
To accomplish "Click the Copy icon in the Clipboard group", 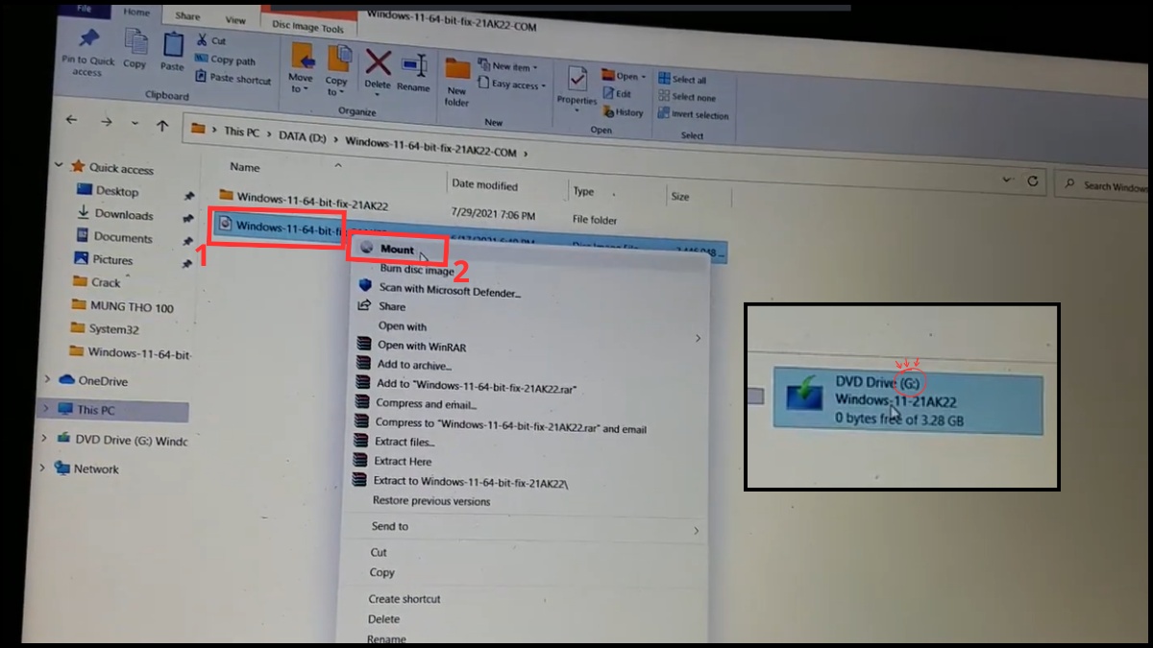I will coord(135,42).
